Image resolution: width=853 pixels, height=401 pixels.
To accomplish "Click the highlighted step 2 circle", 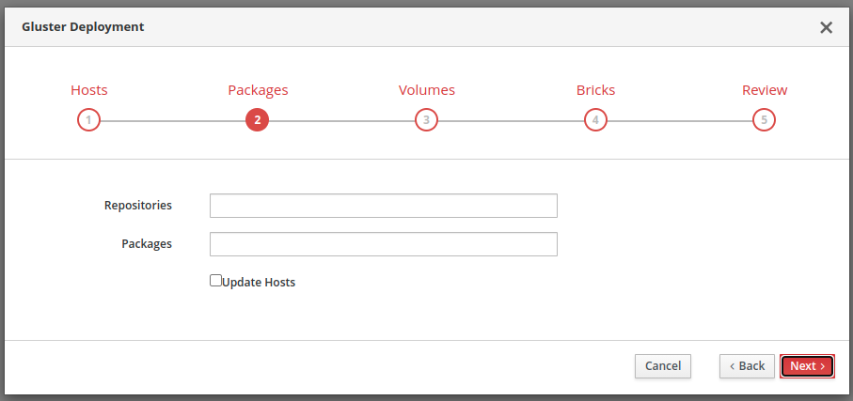I will coord(257,120).
